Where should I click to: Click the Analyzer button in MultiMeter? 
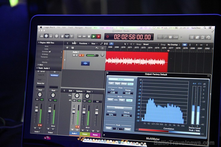point(121,79)
